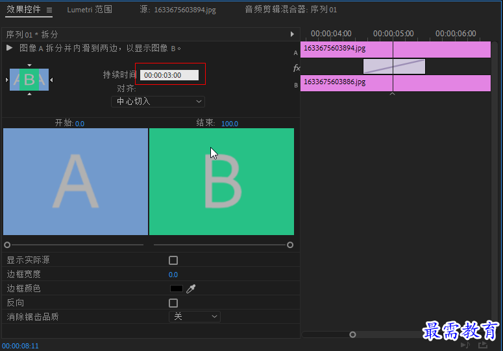The width and height of the screenshot is (503, 351).
Task: Click the 边框宽度 value 0.0
Action: 173,275
